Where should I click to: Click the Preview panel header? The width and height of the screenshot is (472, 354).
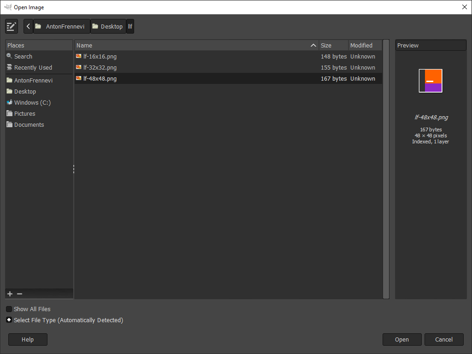click(431, 45)
